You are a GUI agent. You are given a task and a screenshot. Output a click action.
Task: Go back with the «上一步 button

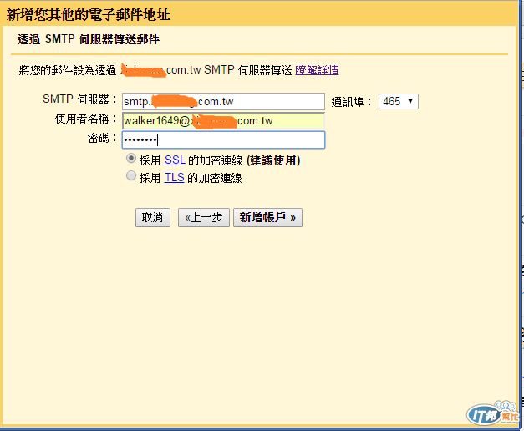pos(204,217)
